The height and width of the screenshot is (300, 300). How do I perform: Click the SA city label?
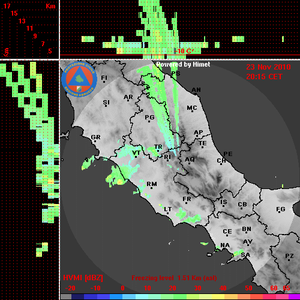(245, 255)
